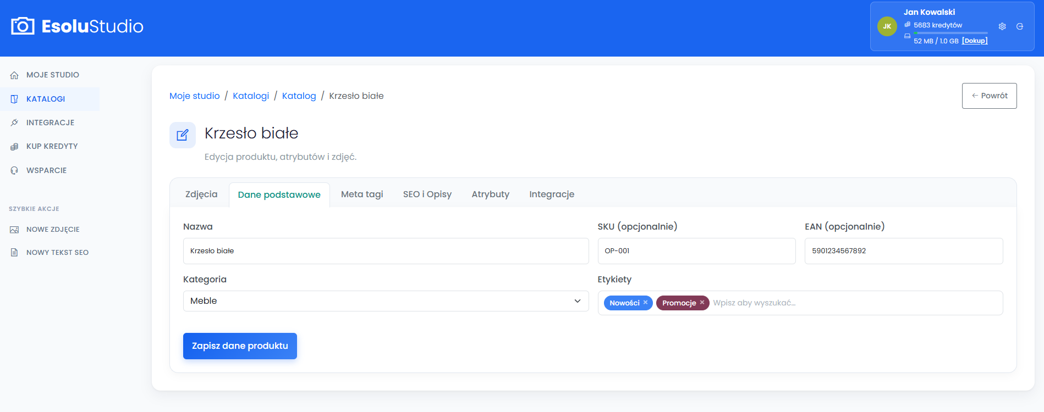Select Katalogi in the sidebar
This screenshot has height=412, width=1044.
[x=50, y=99]
